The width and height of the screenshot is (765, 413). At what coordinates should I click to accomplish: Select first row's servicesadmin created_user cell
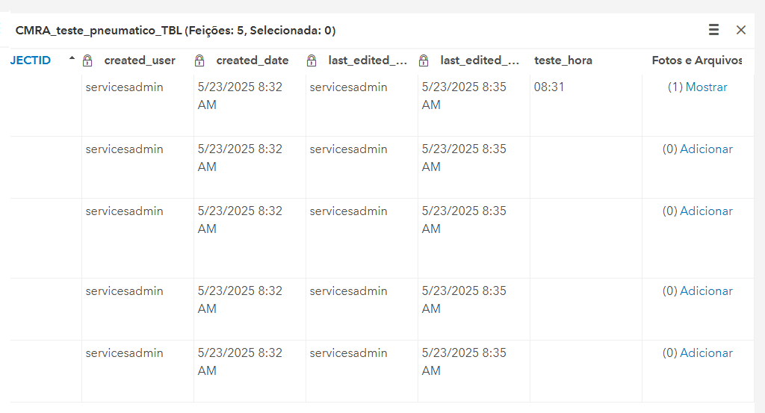[137, 105]
